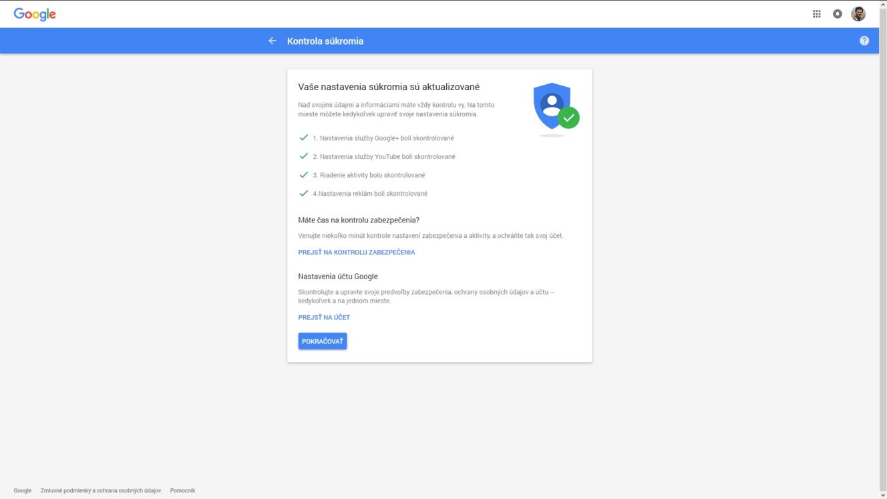
Task: Click heading 'Nastavenia účtu Google'
Action: 338,276
